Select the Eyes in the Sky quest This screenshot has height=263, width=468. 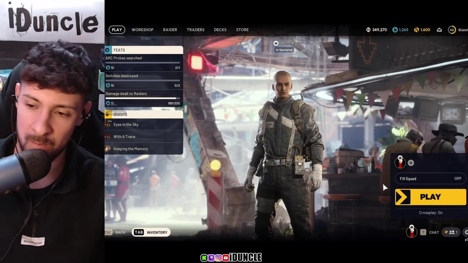tap(144, 125)
